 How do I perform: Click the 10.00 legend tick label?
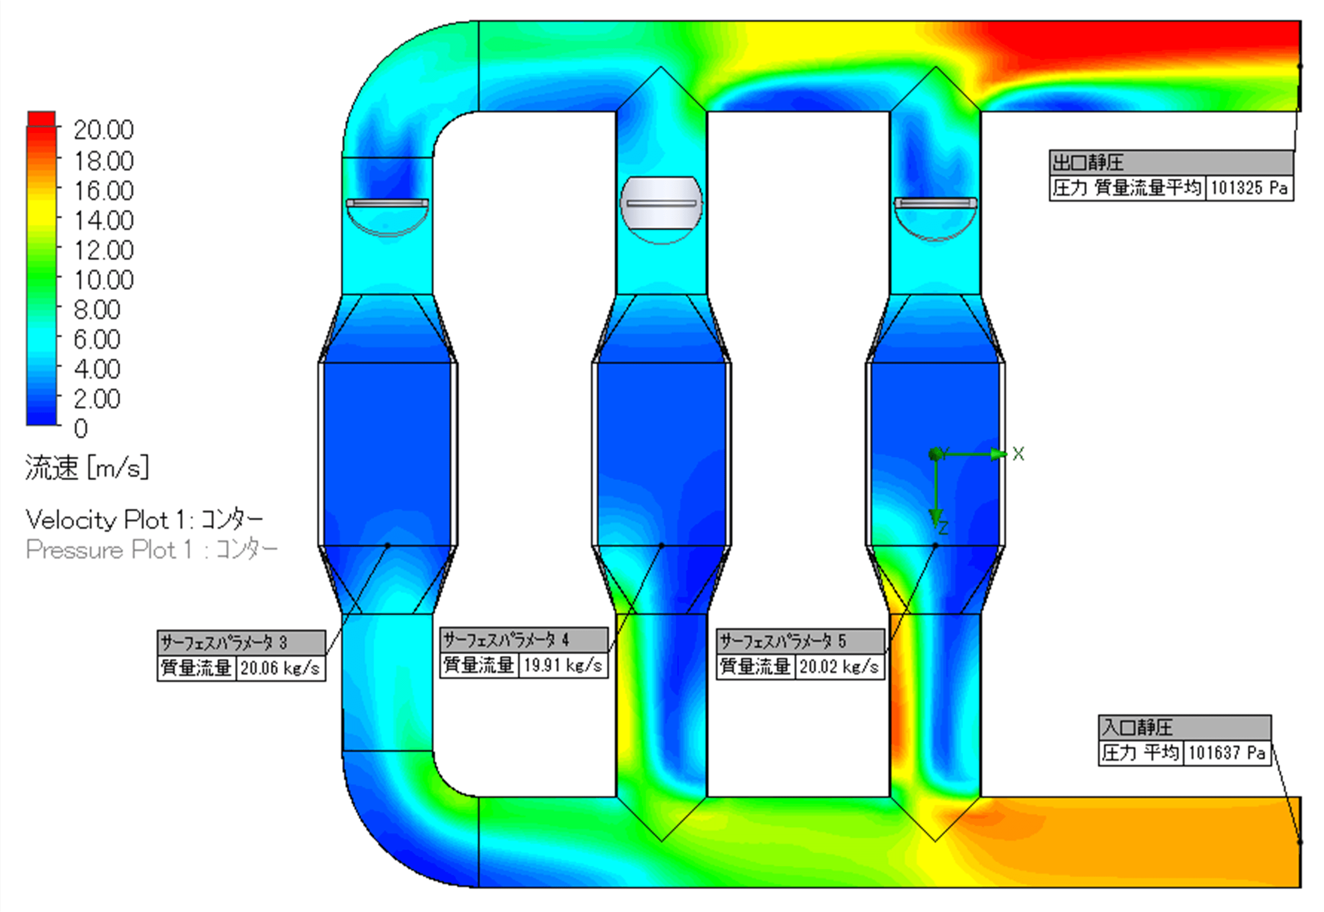103,280
